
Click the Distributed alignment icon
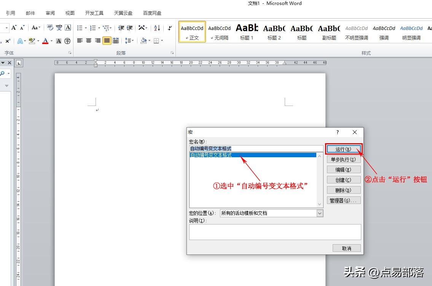(x=116, y=41)
